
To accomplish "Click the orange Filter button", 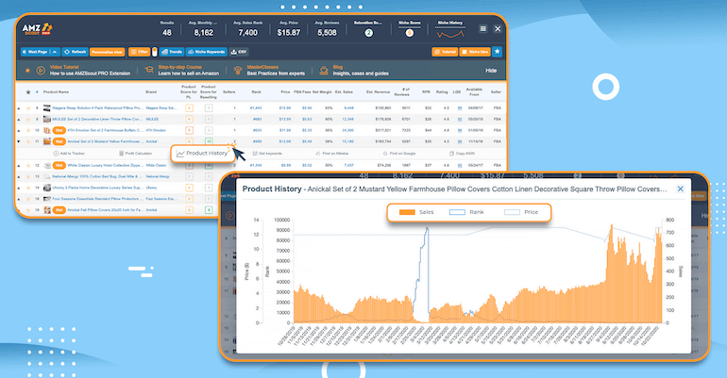I will point(139,52).
